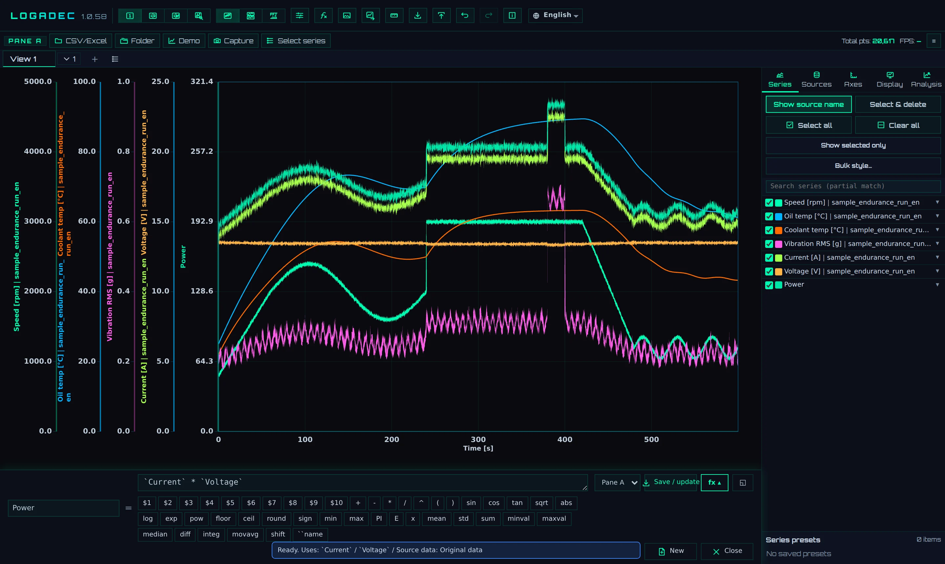Click the undo arrow icon

[465, 16]
